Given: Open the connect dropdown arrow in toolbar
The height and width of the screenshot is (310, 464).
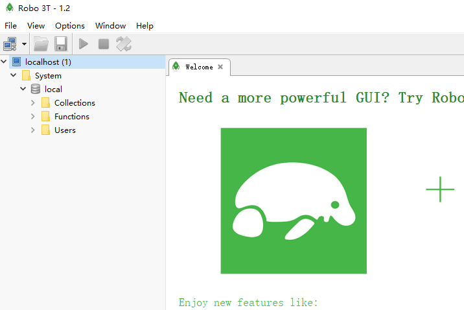Looking at the screenshot, I should pos(24,44).
